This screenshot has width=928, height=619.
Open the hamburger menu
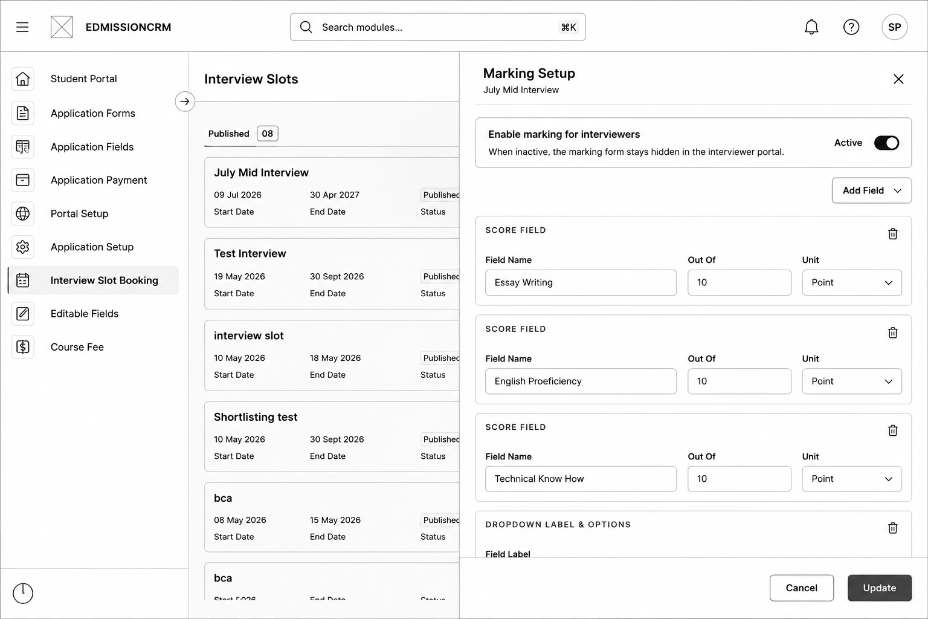click(x=22, y=27)
